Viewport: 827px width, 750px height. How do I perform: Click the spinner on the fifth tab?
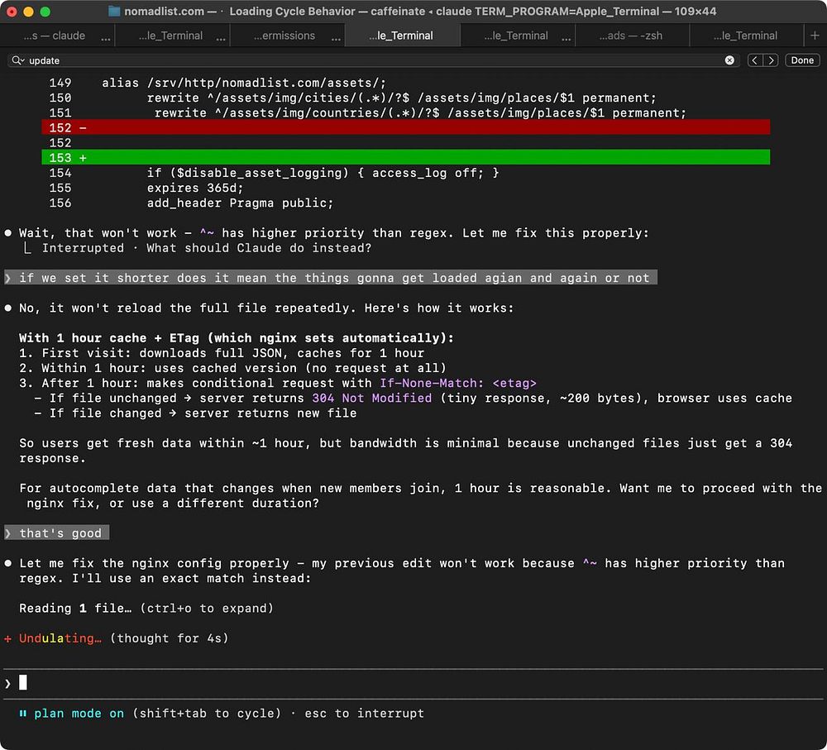pyautogui.click(x=566, y=38)
